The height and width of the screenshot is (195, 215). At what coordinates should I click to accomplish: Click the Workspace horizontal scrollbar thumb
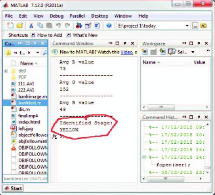[x=161, y=107]
